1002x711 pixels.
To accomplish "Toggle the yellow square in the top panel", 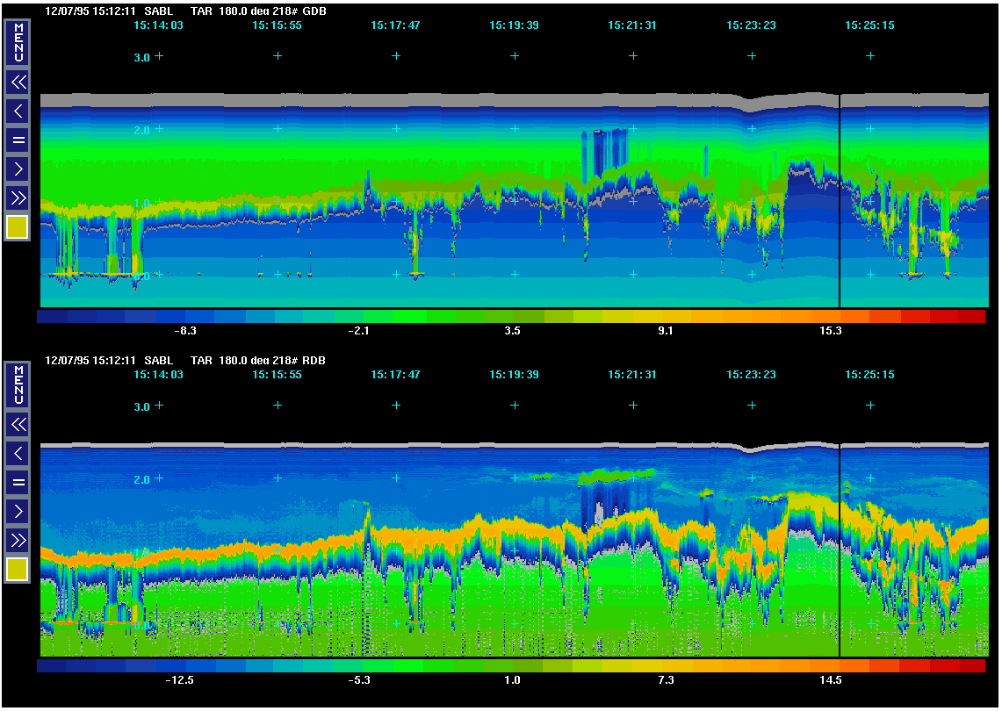I will pos(18,227).
